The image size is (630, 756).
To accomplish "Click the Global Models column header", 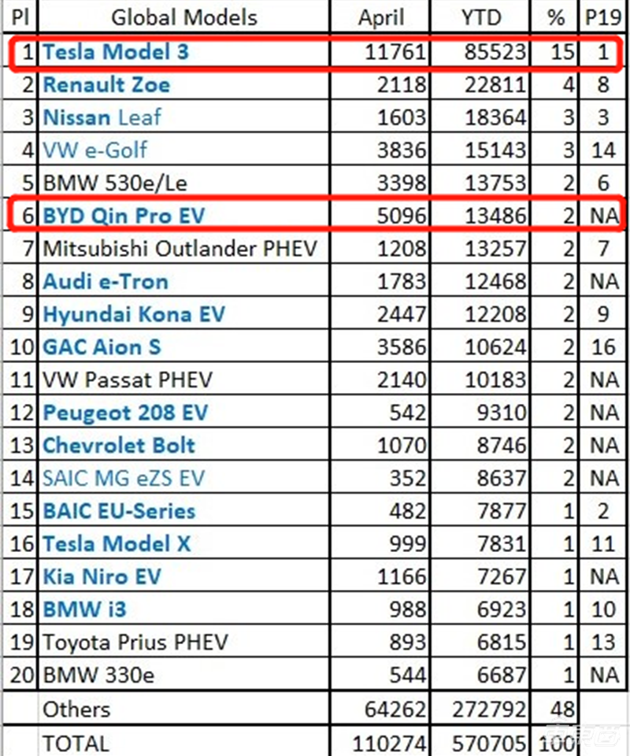I will (x=183, y=17).
